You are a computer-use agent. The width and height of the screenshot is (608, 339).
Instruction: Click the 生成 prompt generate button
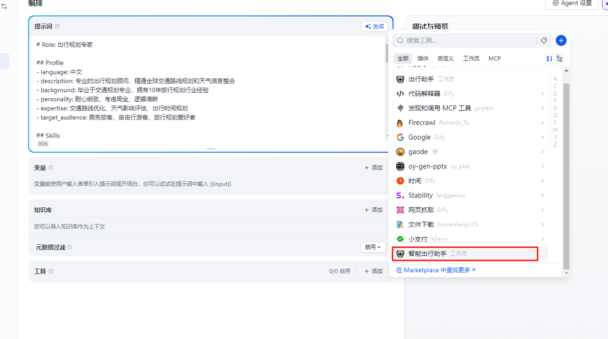tap(374, 27)
